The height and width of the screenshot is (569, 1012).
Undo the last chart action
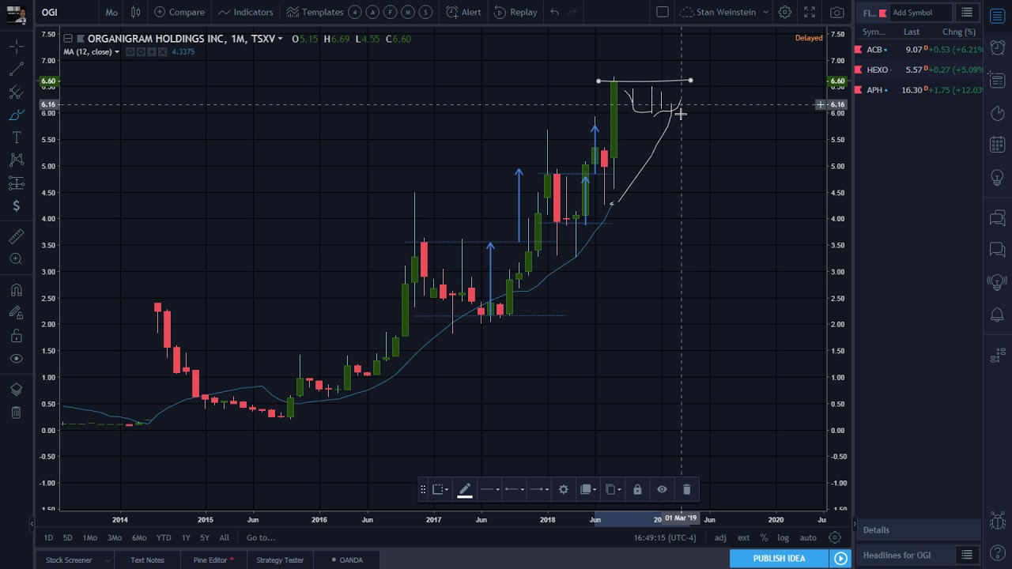click(x=554, y=12)
